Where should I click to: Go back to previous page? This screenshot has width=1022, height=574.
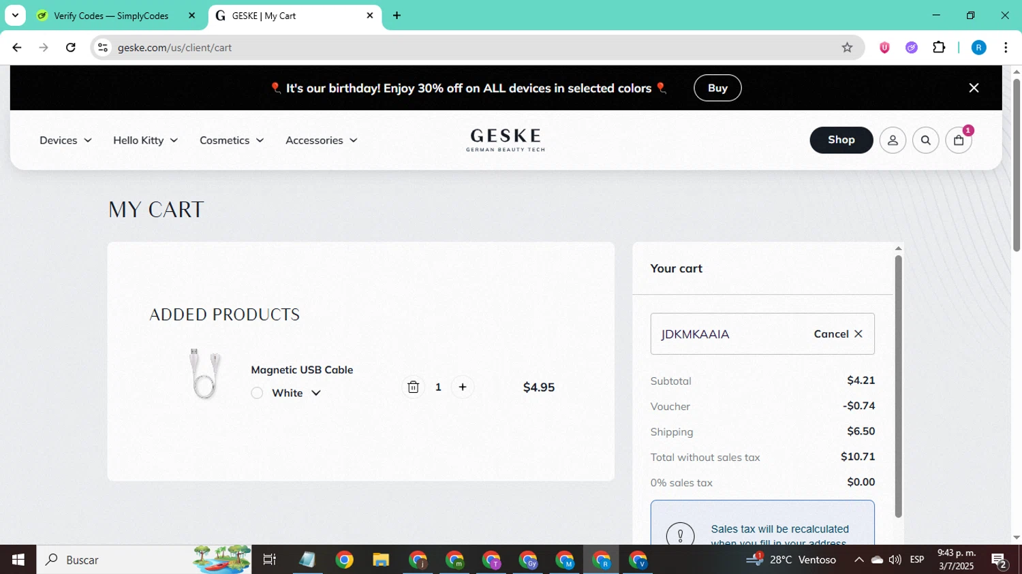pyautogui.click(x=17, y=48)
